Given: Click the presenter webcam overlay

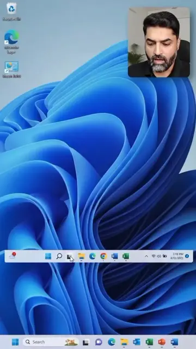Looking at the screenshot, I should [x=159, y=42].
